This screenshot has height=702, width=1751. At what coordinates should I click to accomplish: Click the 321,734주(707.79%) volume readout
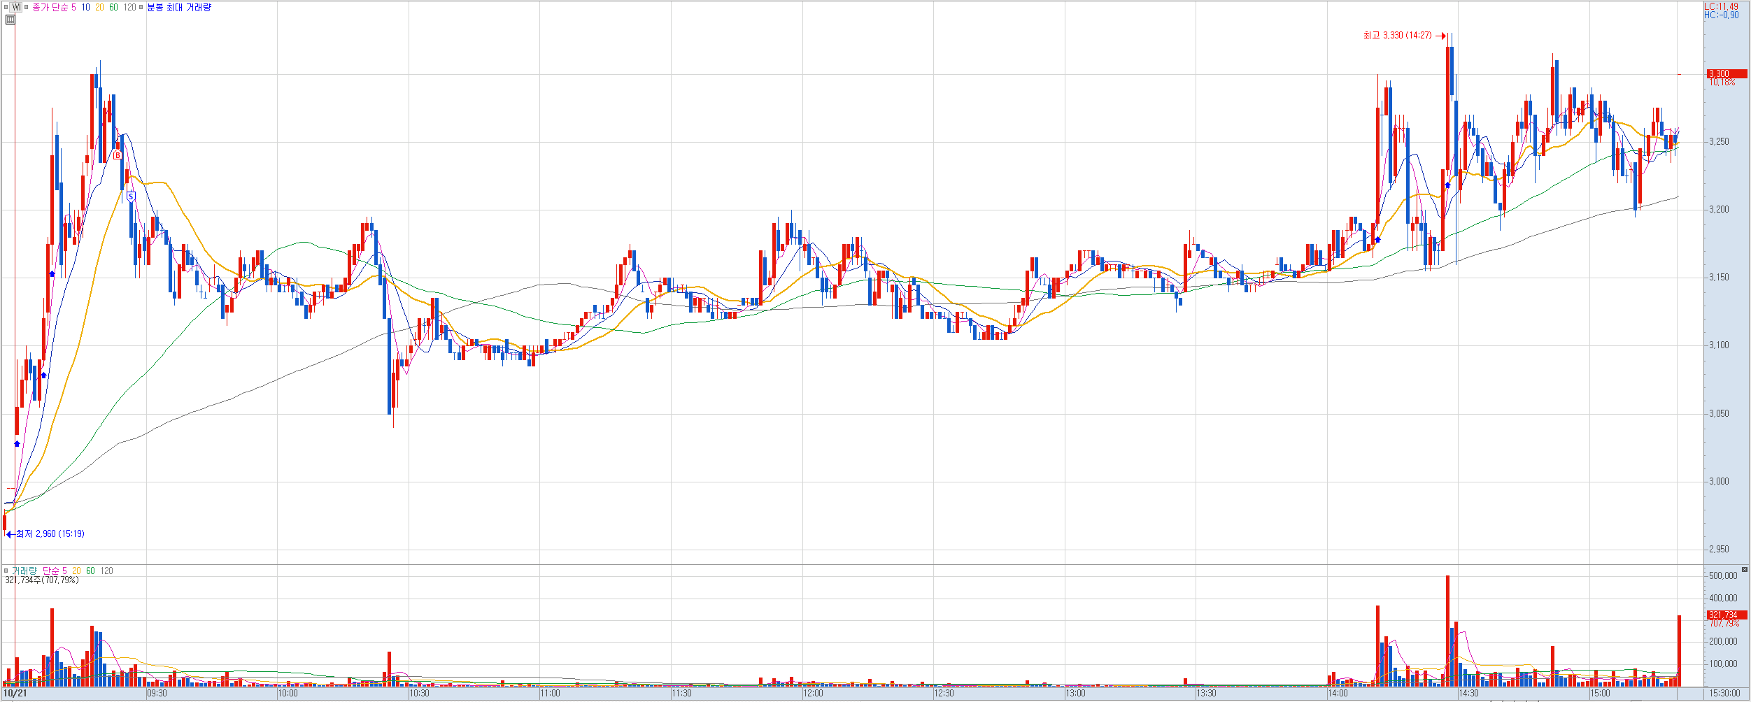click(42, 580)
